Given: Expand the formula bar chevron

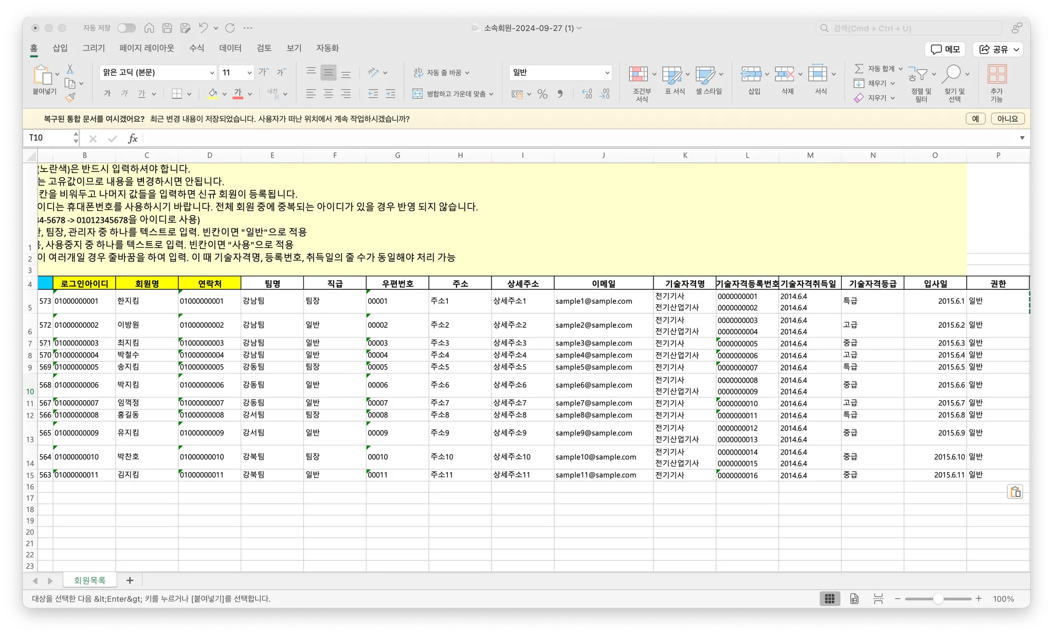Looking at the screenshot, I should 1022,138.
